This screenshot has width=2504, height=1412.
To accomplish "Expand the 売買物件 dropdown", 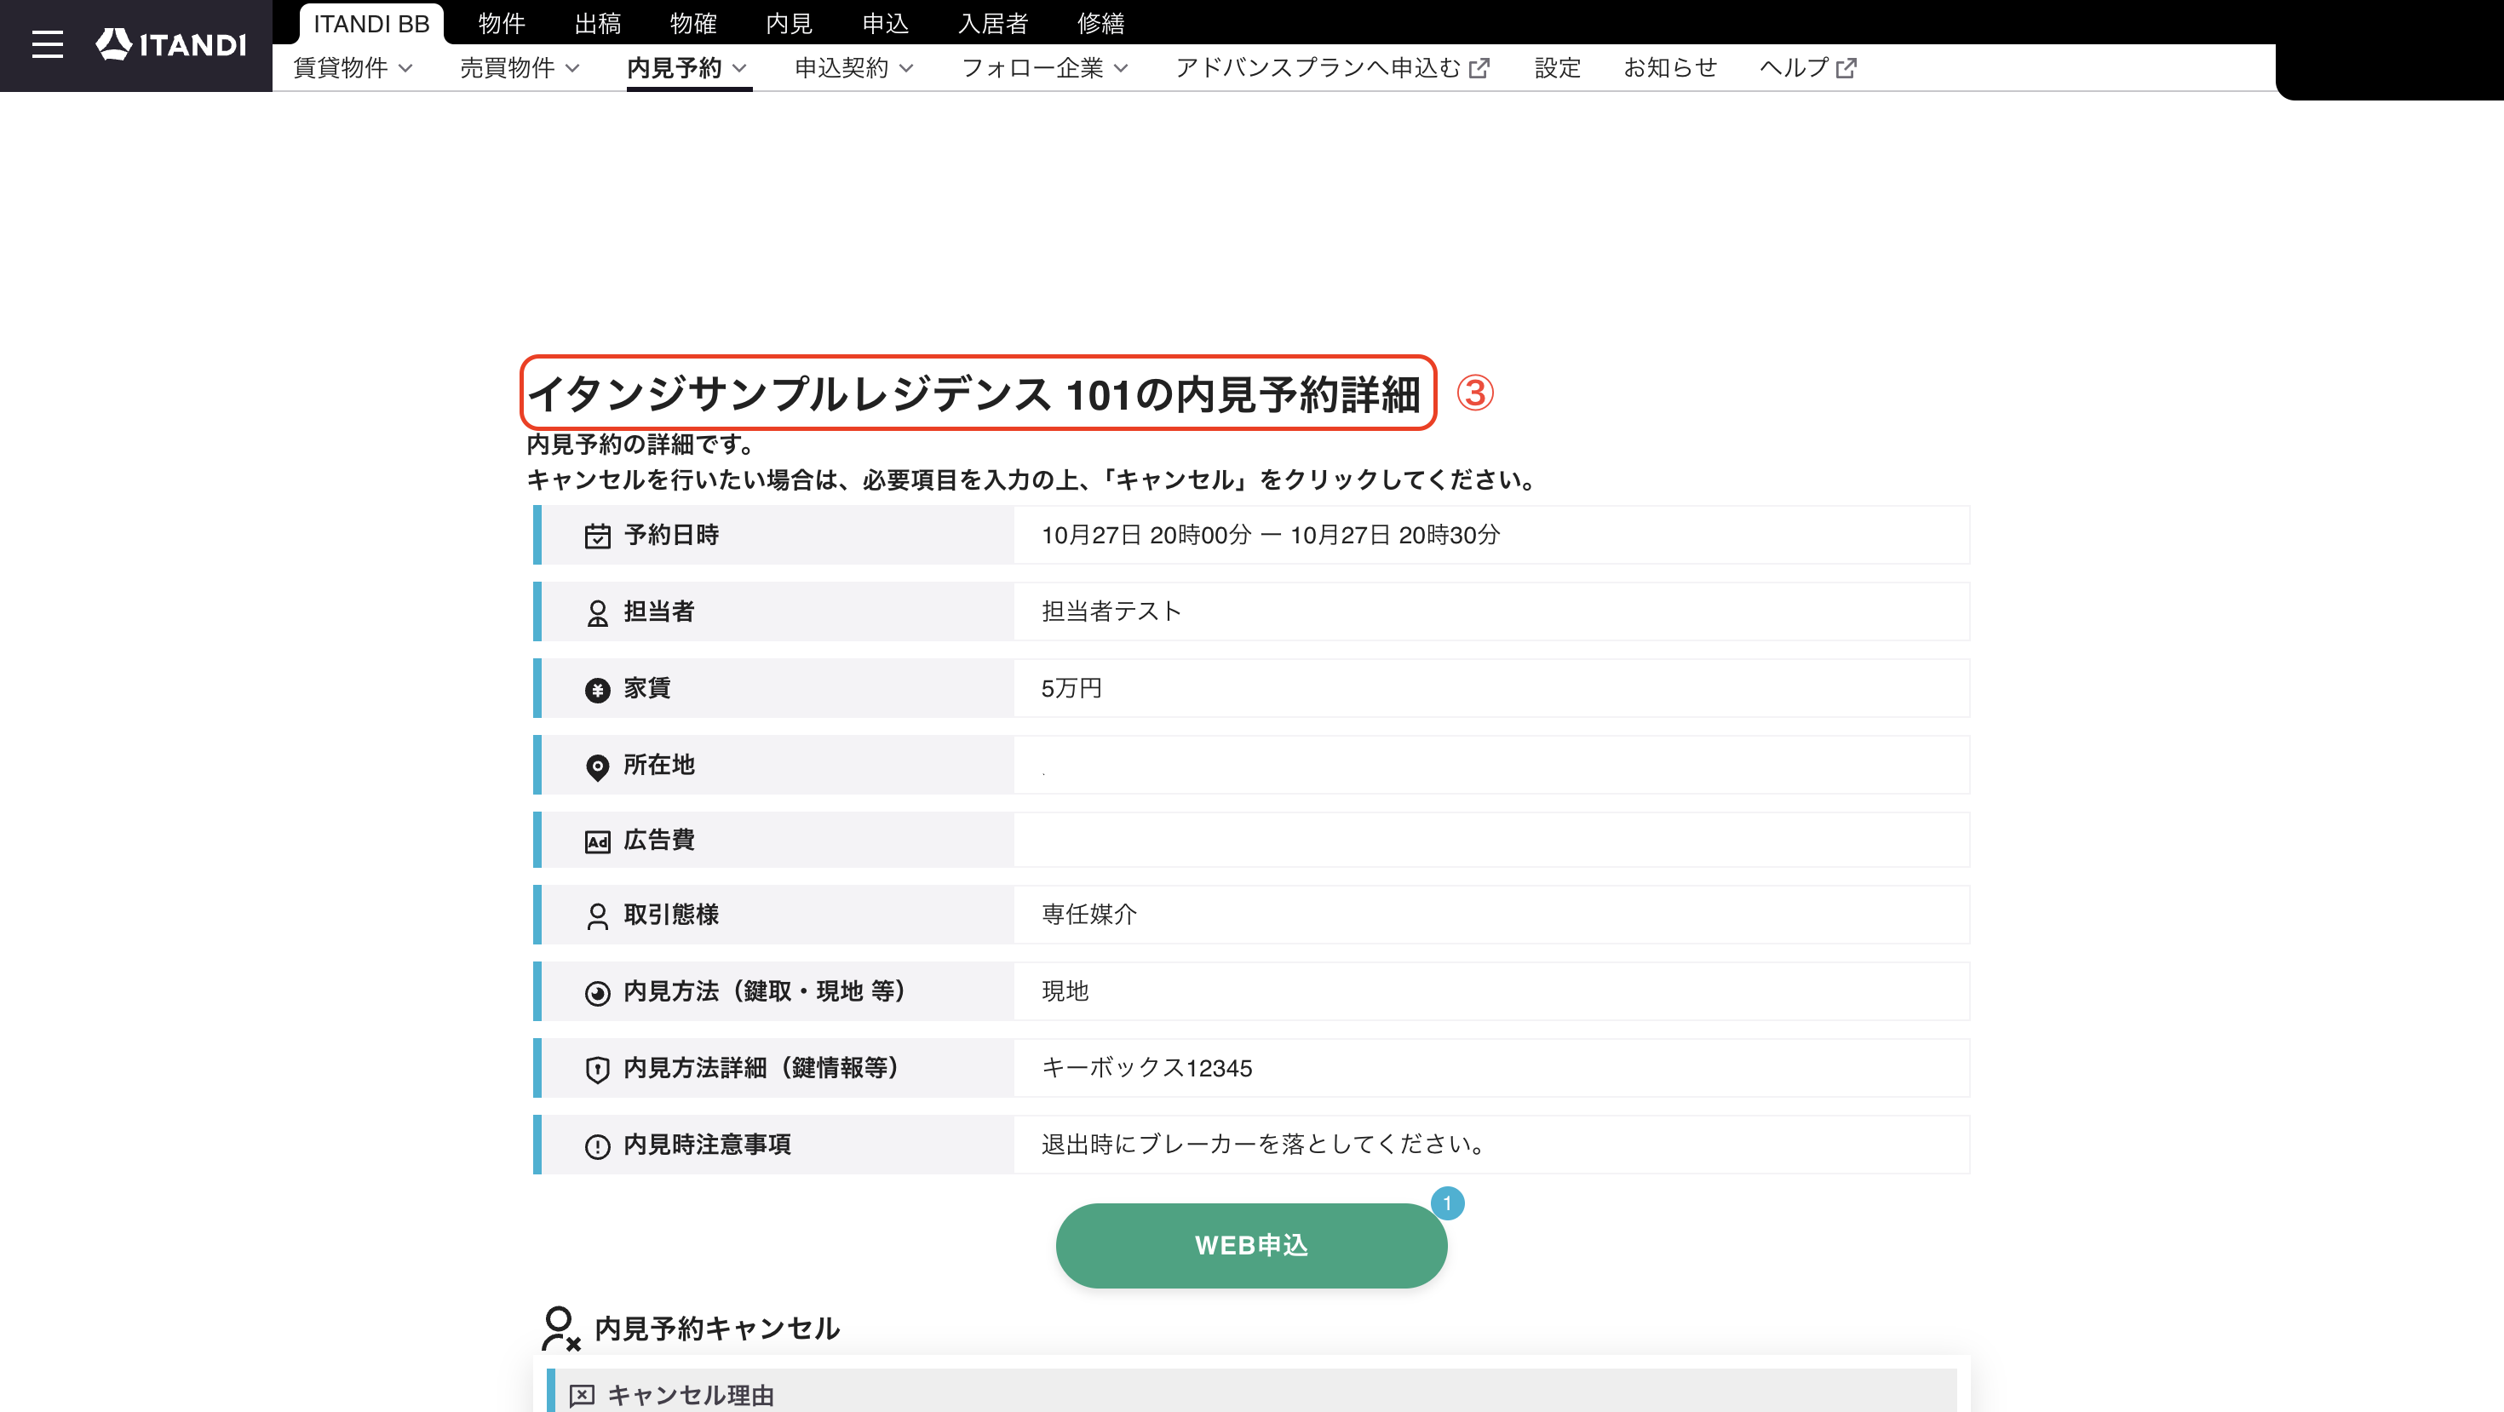I will click(x=520, y=68).
